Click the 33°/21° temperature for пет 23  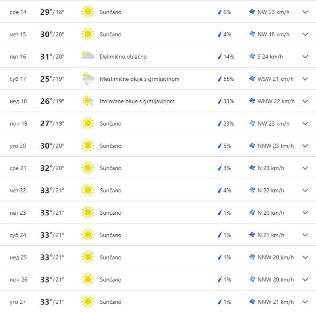52,213
